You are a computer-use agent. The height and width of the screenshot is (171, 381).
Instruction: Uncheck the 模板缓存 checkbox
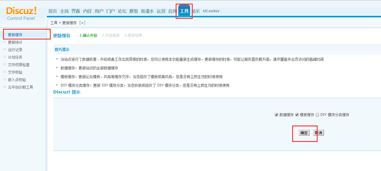pyautogui.click(x=297, y=115)
